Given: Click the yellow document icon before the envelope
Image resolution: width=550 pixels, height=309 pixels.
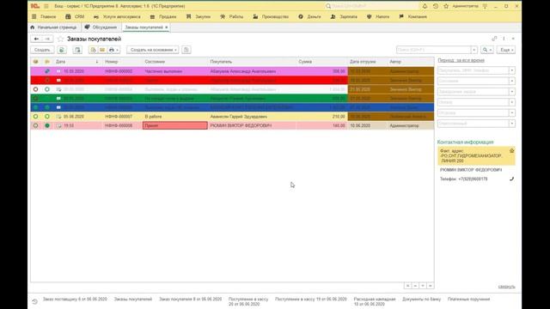Looking at the screenshot, I should tap(93, 50).
